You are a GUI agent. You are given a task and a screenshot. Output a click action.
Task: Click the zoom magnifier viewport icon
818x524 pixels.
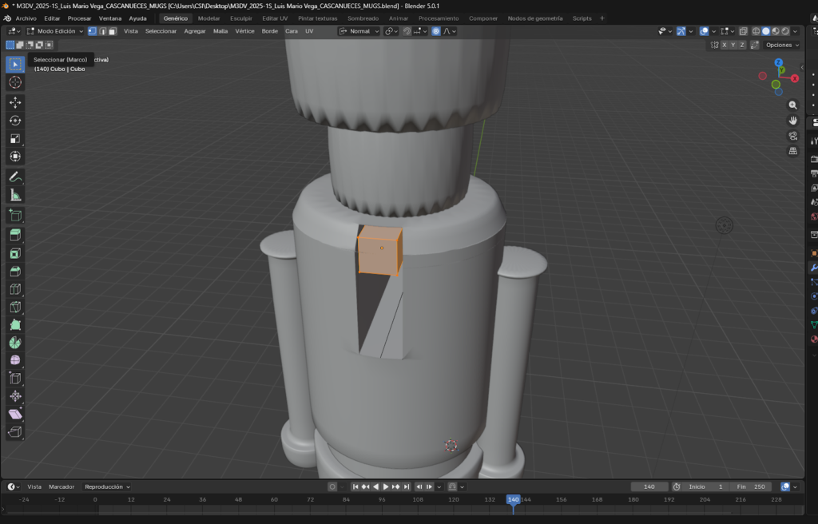[792, 105]
